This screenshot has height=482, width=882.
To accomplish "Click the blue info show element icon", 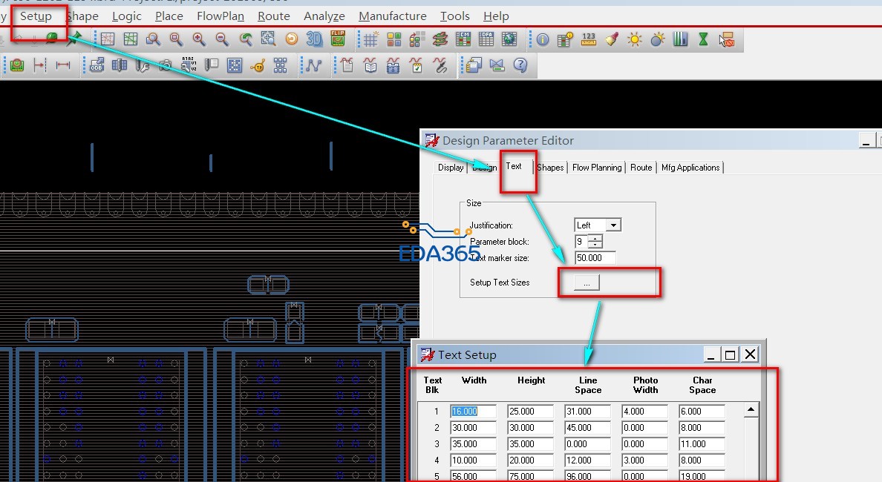I will [x=543, y=39].
